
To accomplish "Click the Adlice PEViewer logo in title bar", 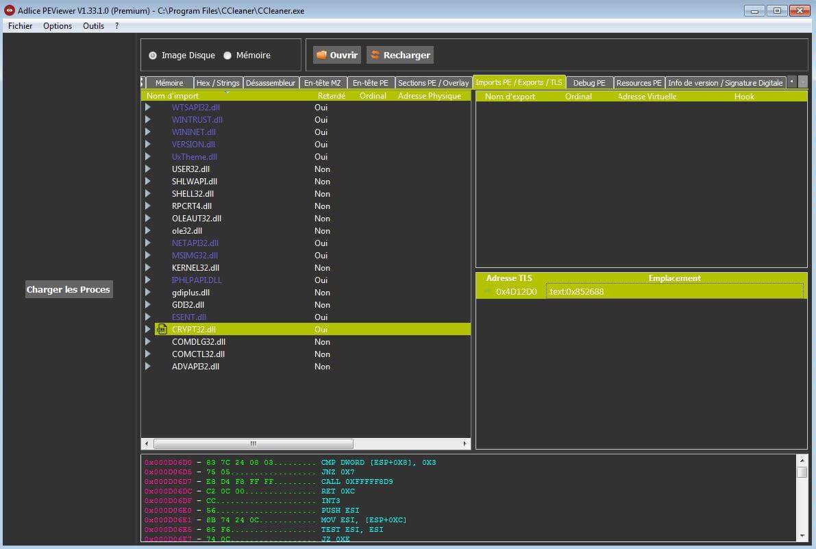I will pyautogui.click(x=9, y=10).
